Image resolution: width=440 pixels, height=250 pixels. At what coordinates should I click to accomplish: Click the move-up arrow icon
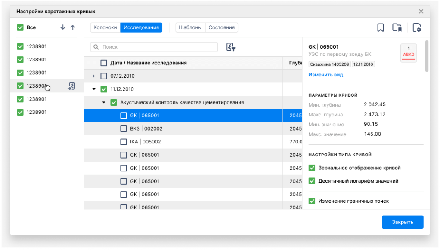point(73,27)
